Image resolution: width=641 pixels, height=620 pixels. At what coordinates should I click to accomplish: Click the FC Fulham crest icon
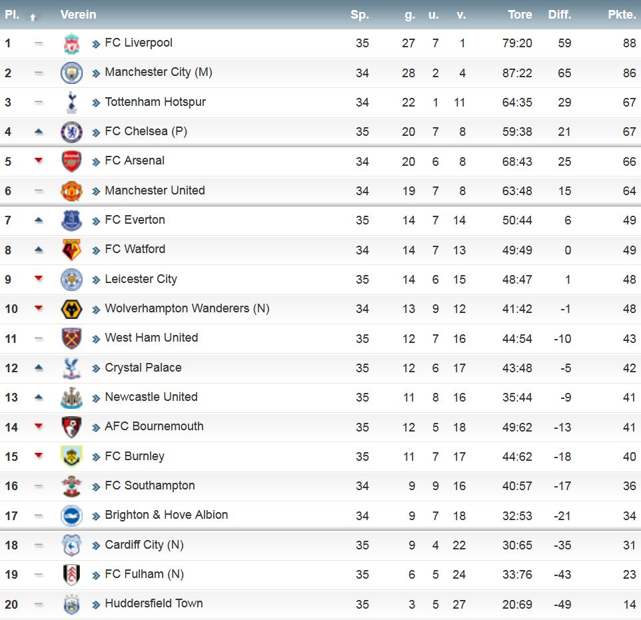[71, 574]
